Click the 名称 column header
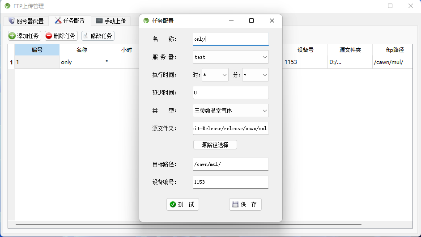 [81, 50]
